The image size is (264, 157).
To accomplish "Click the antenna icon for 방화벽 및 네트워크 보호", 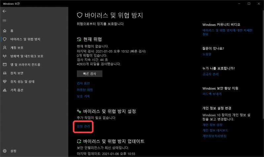I will [x=5, y=56].
